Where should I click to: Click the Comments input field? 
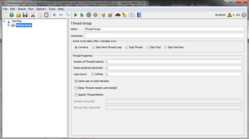tap(165, 36)
